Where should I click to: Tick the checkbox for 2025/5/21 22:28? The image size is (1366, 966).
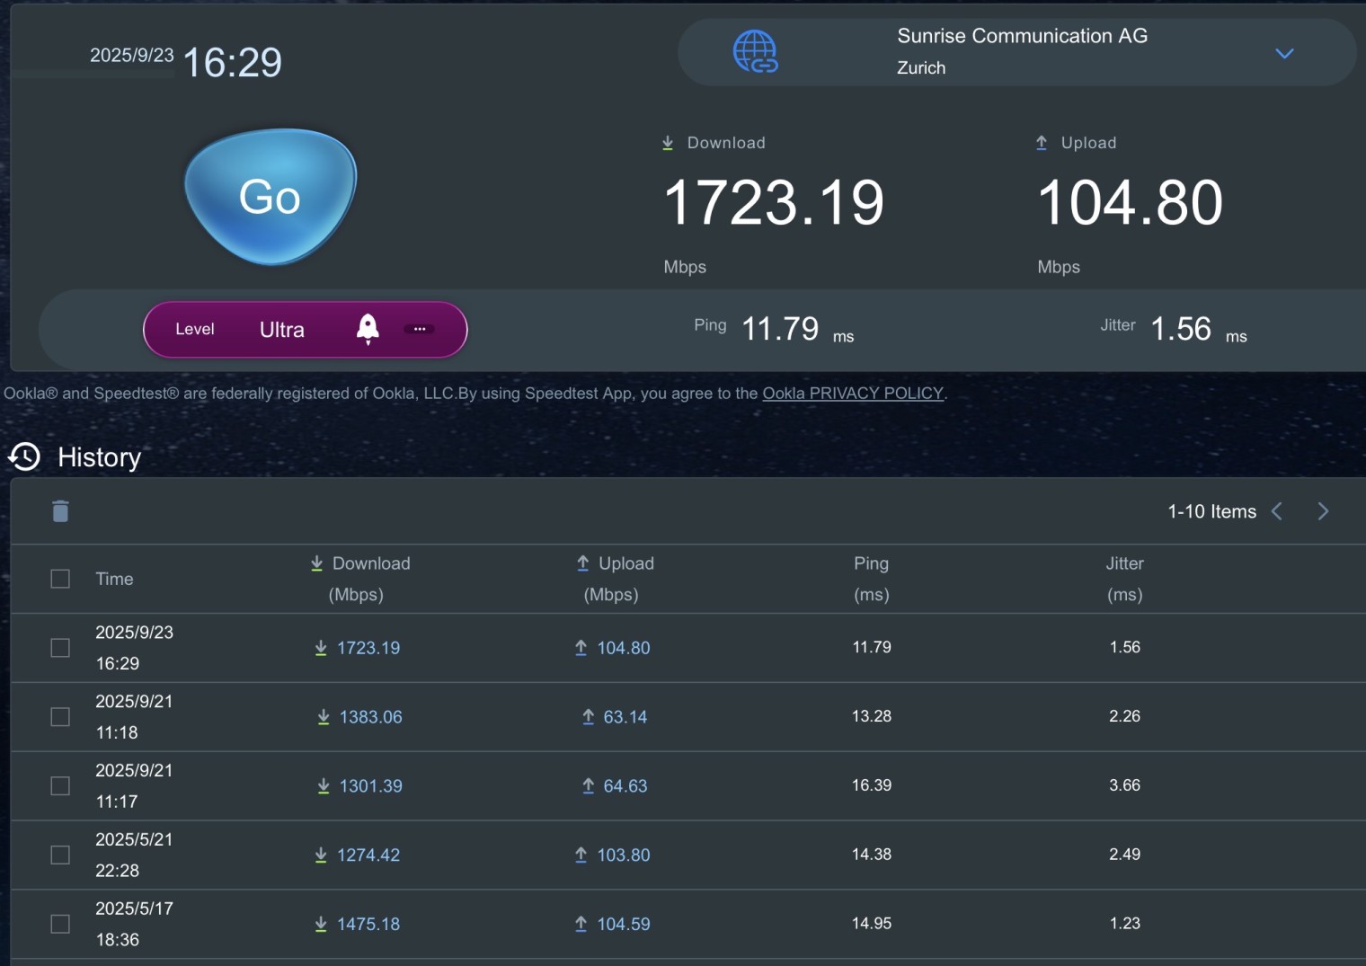pos(60,855)
